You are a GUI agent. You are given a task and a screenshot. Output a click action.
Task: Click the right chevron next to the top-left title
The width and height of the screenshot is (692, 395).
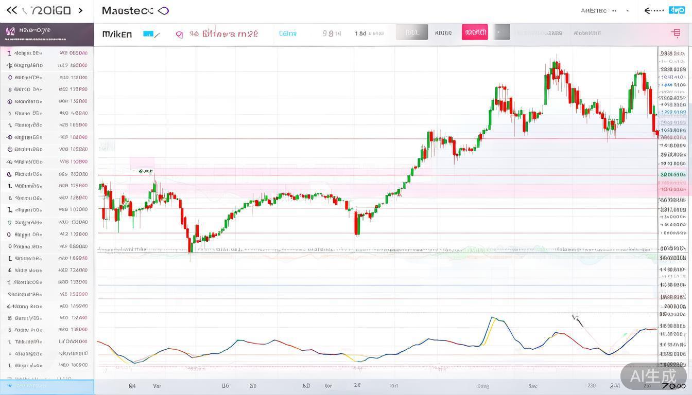point(80,10)
